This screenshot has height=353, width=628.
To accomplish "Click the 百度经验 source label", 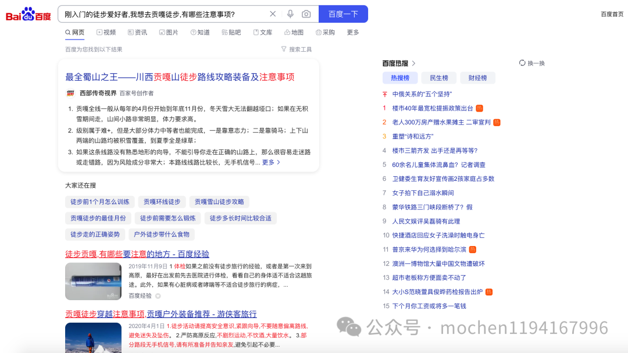I will [x=140, y=295].
